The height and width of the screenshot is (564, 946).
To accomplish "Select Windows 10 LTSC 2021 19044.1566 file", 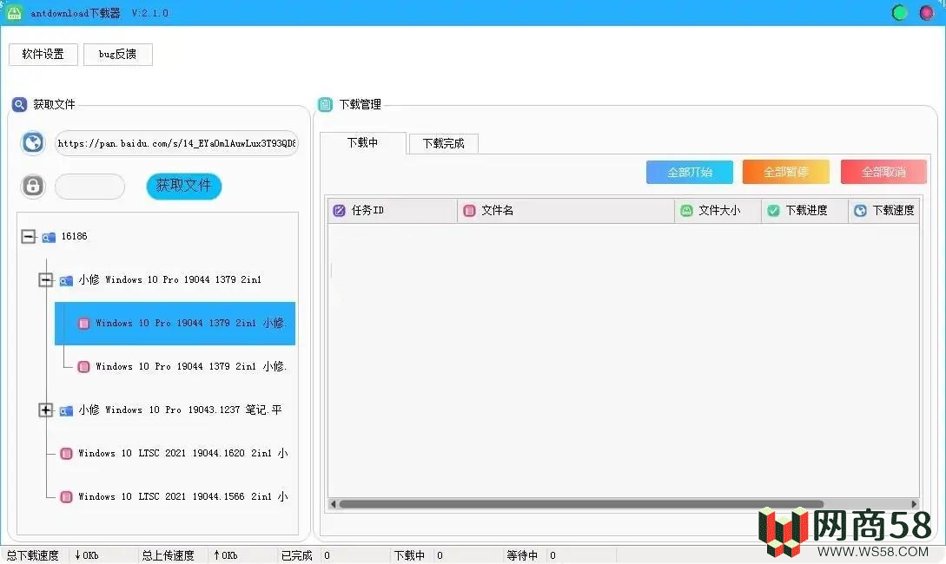I will 182,496.
